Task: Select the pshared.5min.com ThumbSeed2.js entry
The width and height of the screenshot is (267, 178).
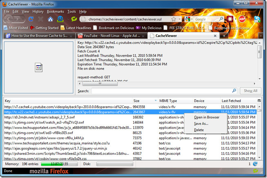Action: [130, 154]
